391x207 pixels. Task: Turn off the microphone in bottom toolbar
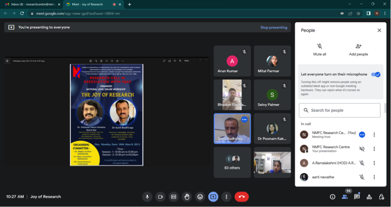[147, 197]
